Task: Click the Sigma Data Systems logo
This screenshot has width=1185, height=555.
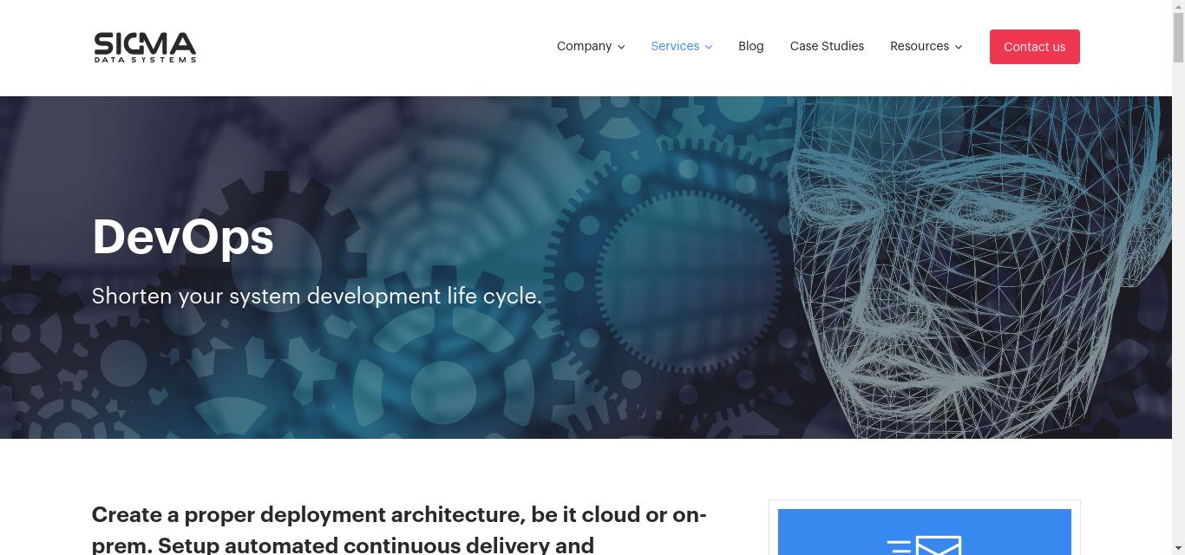Action: pos(144,46)
